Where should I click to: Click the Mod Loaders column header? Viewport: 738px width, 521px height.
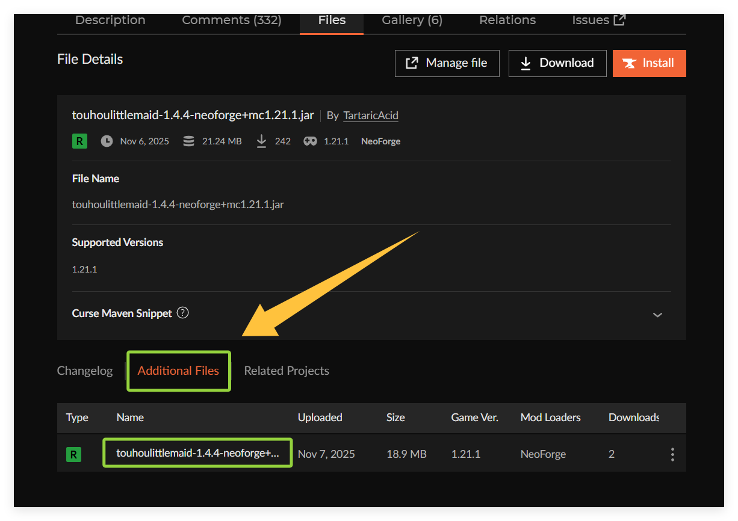coord(551,418)
